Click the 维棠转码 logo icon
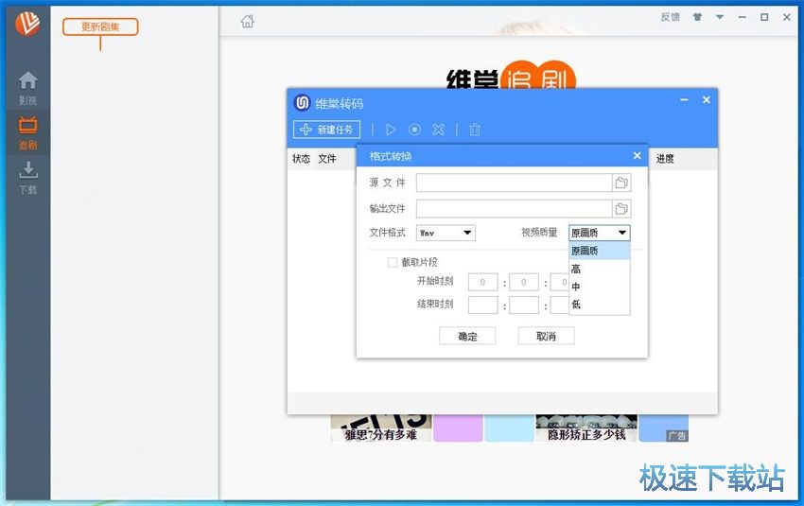Image resolution: width=804 pixels, height=506 pixels. (303, 102)
